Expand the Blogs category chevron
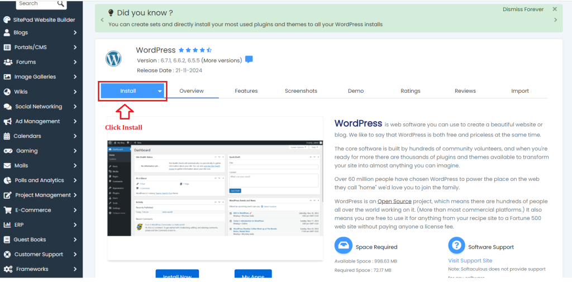 [75, 32]
